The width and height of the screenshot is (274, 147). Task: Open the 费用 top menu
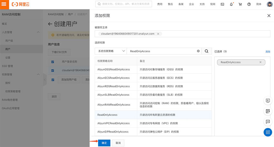160,4
